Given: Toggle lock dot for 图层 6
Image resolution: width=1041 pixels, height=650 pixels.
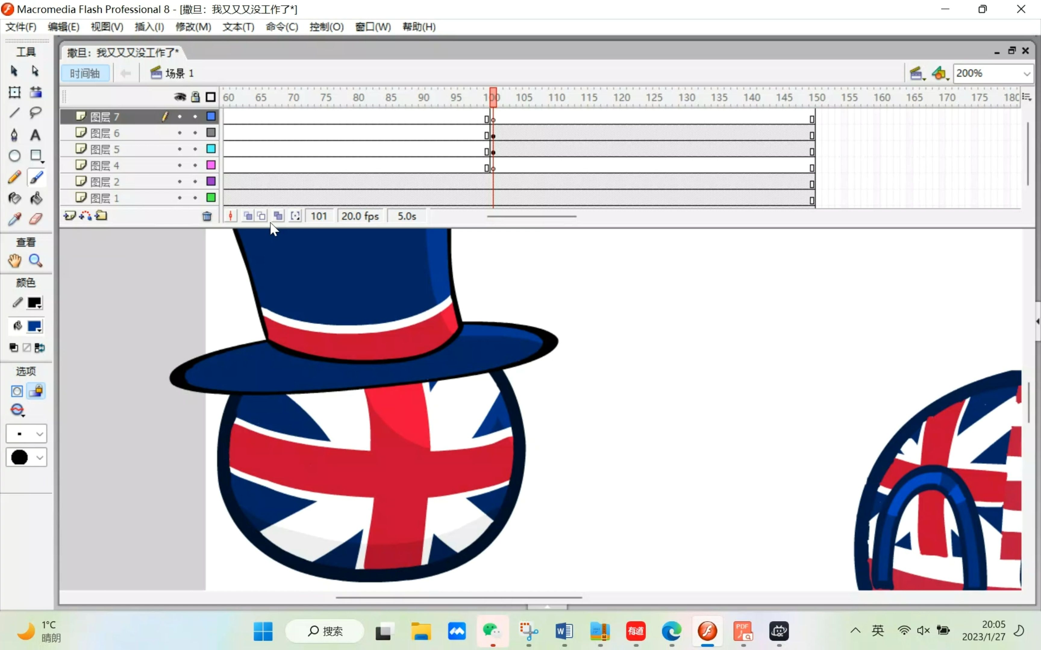Looking at the screenshot, I should click(x=195, y=133).
